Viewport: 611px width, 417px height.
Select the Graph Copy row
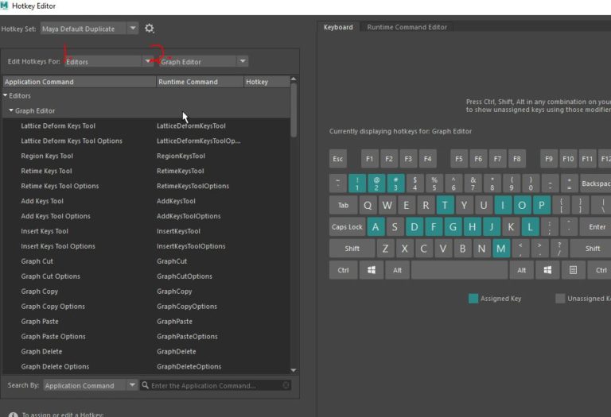click(146, 291)
